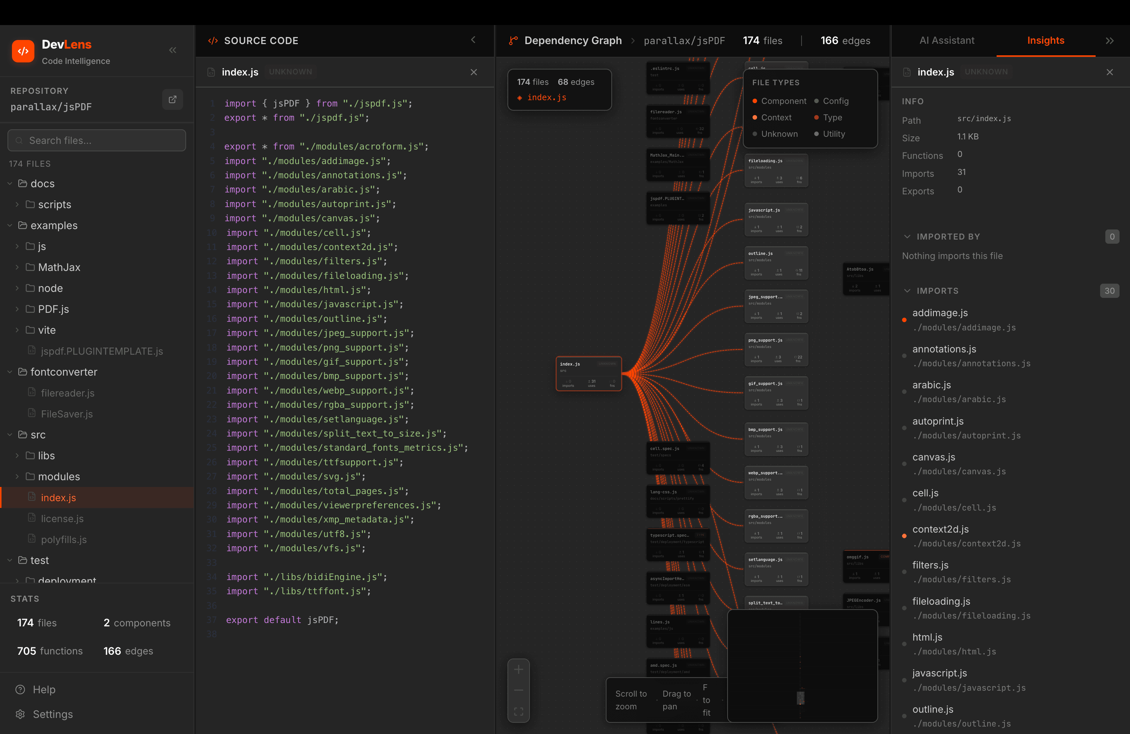Close the index.js insights panel
This screenshot has width=1130, height=734.
[1109, 72]
